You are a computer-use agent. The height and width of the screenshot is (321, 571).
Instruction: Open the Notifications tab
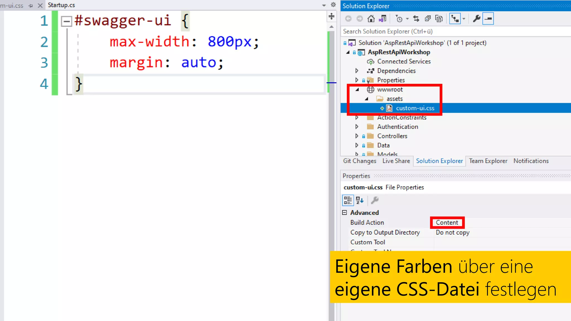tap(531, 161)
